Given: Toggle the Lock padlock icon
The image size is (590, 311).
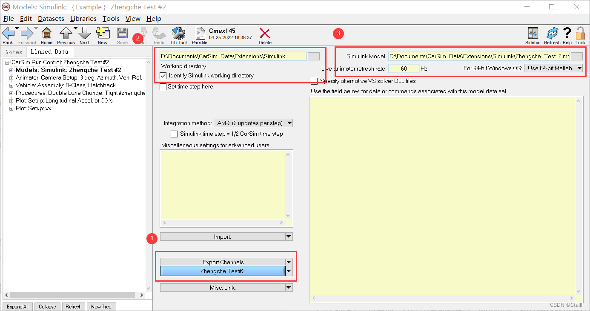Looking at the screenshot, I should [x=581, y=33].
